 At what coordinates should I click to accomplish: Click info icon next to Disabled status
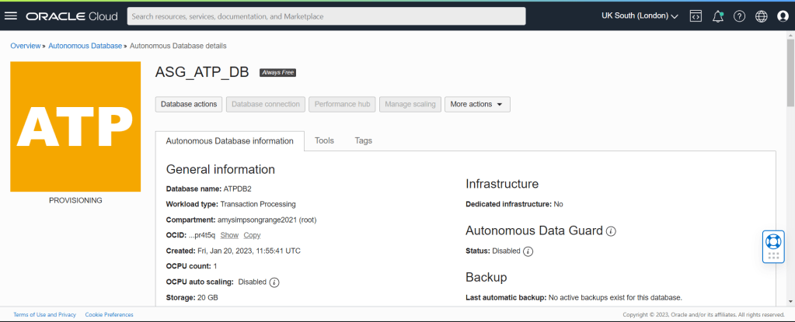[x=528, y=251]
